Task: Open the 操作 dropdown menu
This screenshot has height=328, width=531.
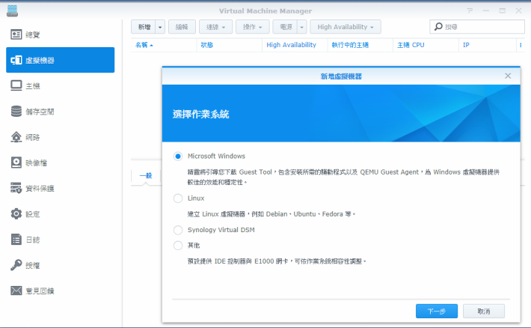Action: click(253, 27)
